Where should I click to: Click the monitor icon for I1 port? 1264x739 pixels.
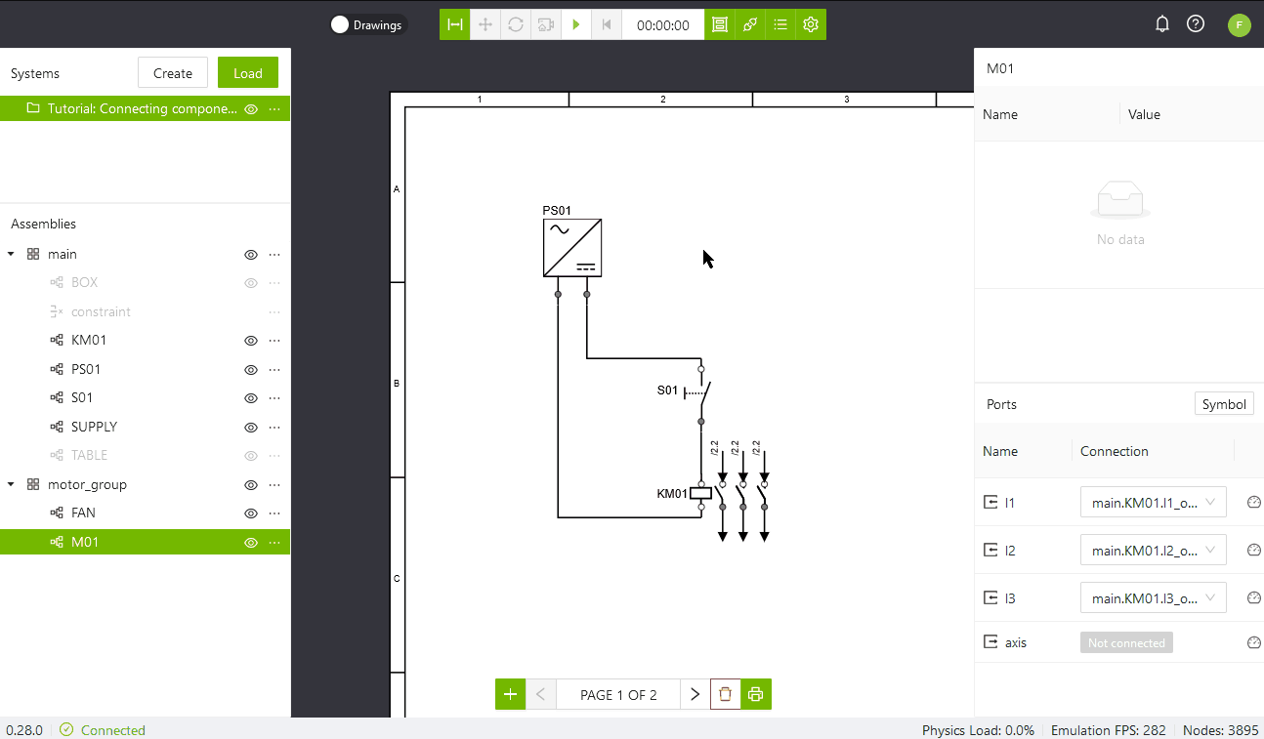click(x=1254, y=503)
